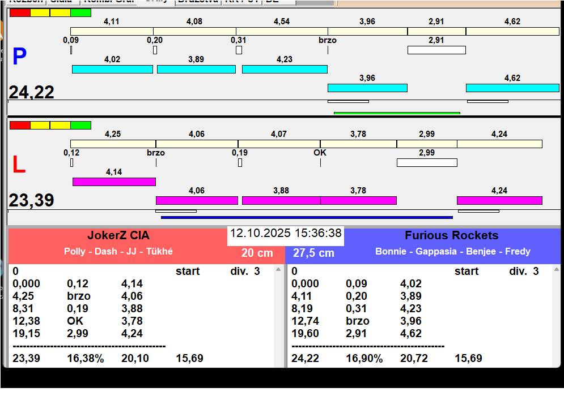Click the large 24,22 total time
Image resolution: width=564 pixels, height=405 pixels.
pos(31,92)
